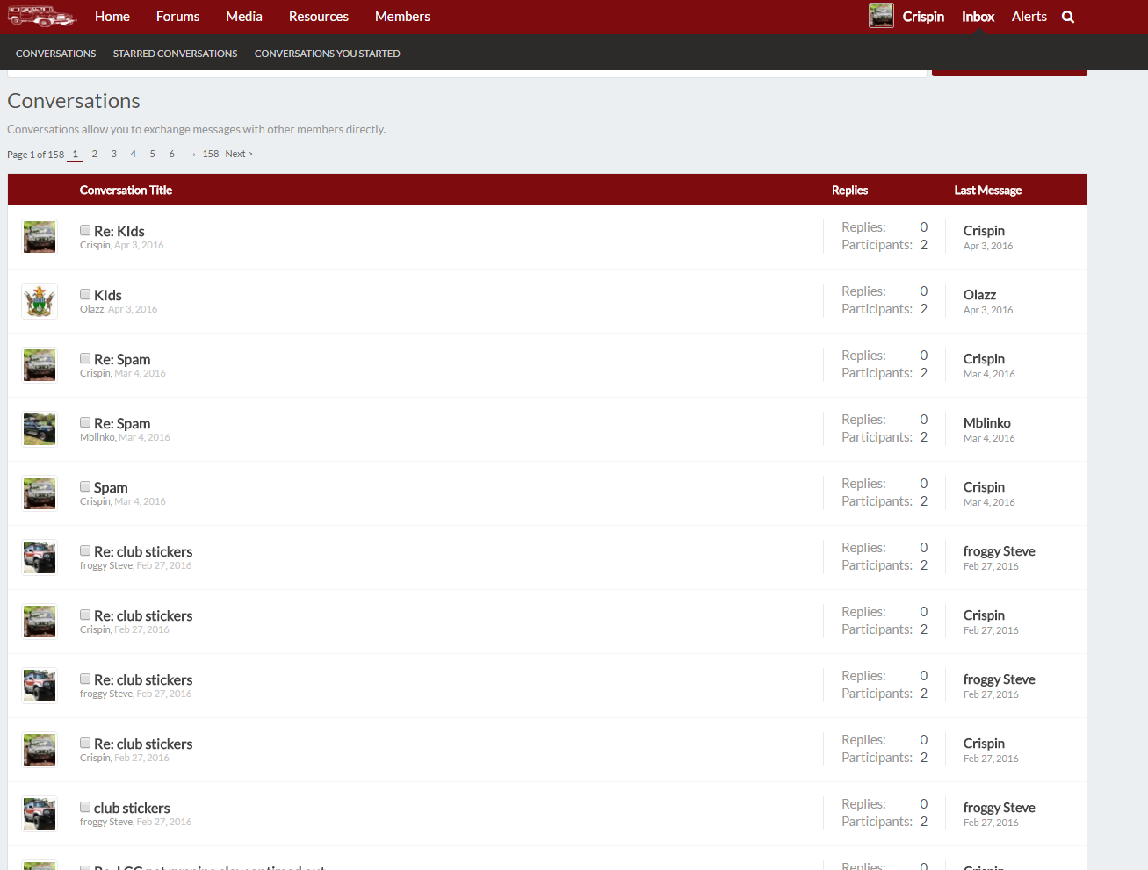
Task: Open the Forums menu
Action: click(177, 17)
